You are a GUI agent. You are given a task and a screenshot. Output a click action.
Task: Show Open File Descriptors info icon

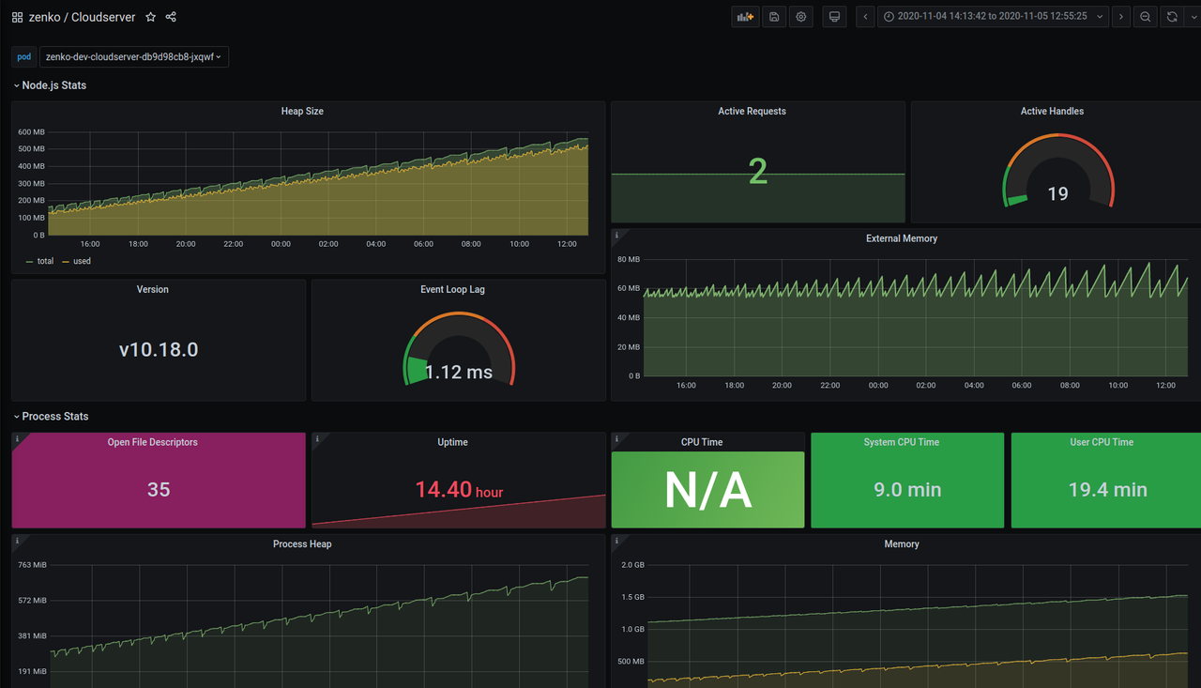[x=17, y=438]
